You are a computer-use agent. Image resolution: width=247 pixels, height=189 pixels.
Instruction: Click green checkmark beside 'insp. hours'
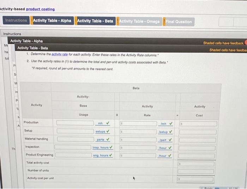click(x=111, y=147)
